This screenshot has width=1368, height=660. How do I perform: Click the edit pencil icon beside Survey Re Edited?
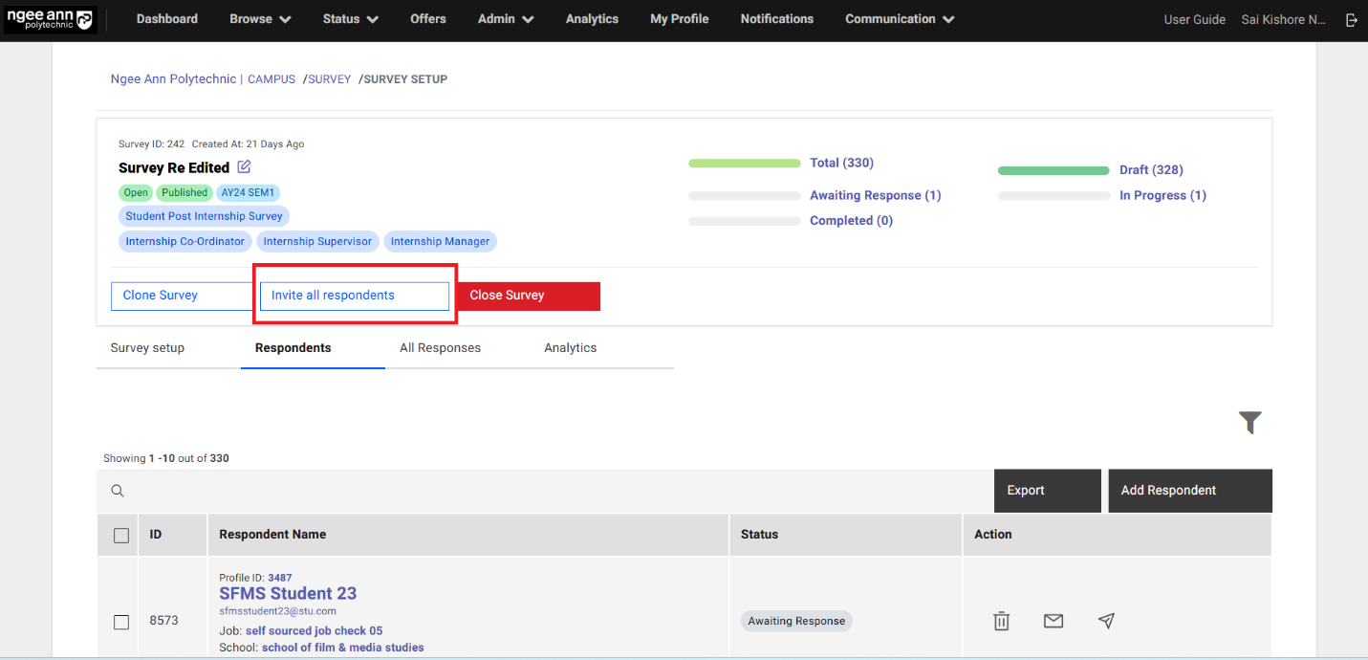point(244,167)
